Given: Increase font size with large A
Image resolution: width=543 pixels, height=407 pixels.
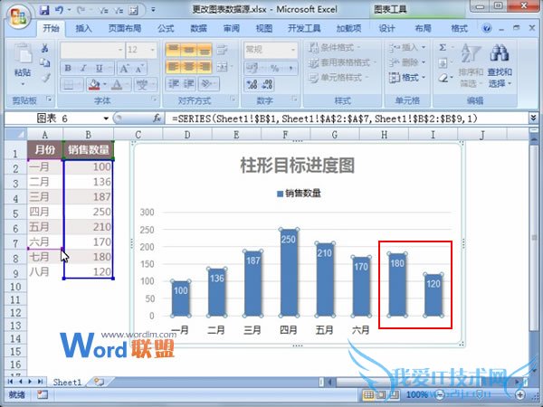Looking at the screenshot, I should pyautogui.click(x=124, y=69).
